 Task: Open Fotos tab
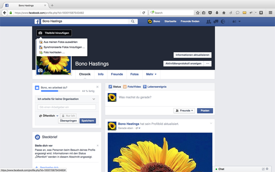click(x=134, y=74)
